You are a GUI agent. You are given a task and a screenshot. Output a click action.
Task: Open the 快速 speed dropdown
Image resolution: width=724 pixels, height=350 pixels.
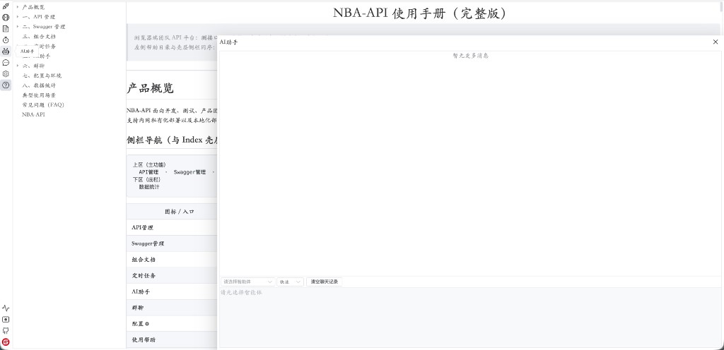(x=290, y=282)
